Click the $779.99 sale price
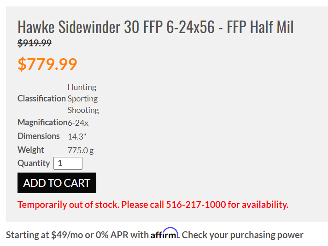This screenshot has height=246, width=328. click(x=47, y=64)
